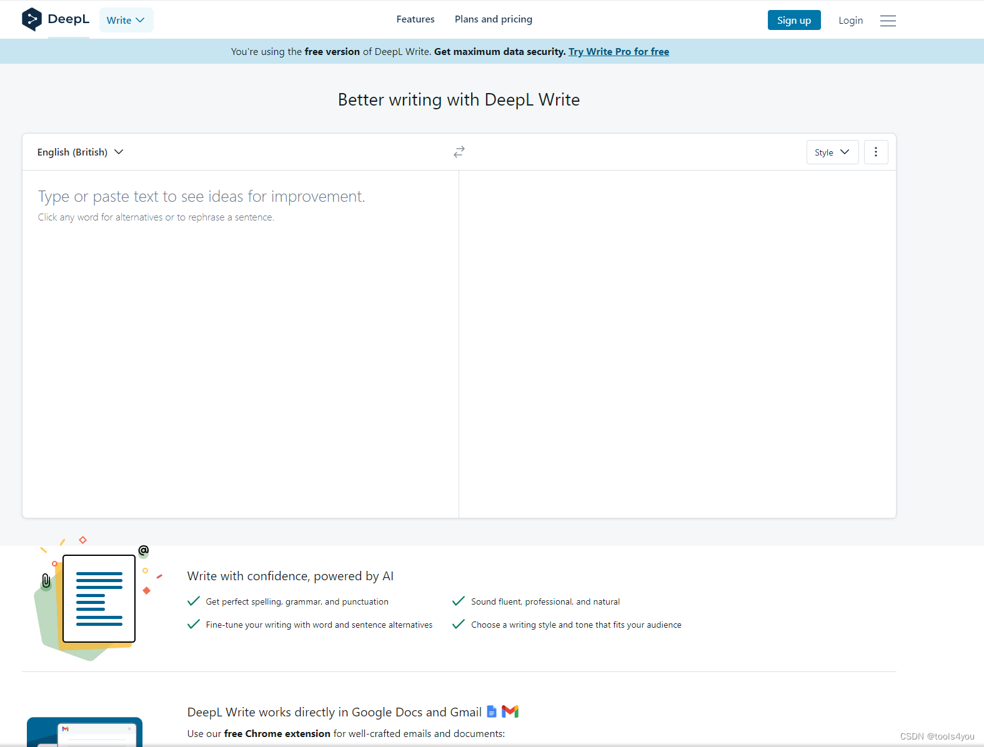984x747 pixels.
Task: Click the DeepL logo icon
Action: click(31, 19)
